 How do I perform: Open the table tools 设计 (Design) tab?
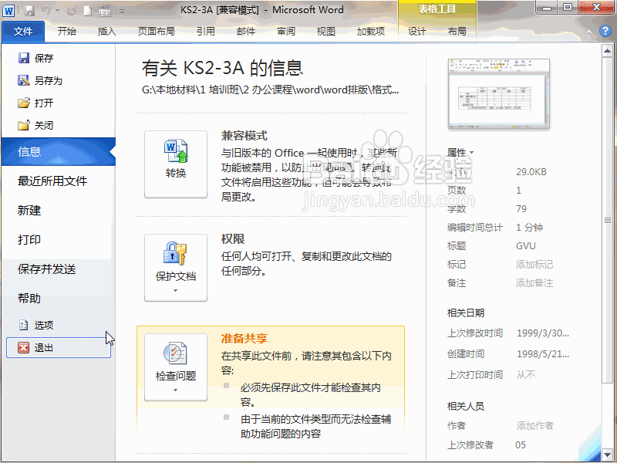[x=416, y=31]
